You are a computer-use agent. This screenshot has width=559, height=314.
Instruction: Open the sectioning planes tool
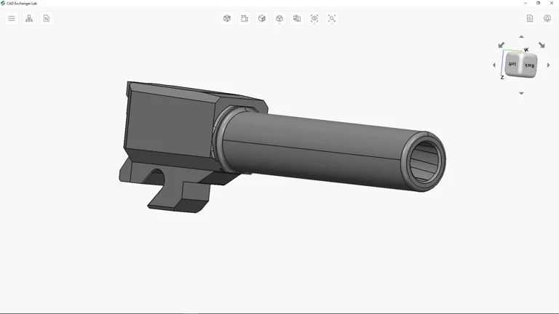(297, 18)
